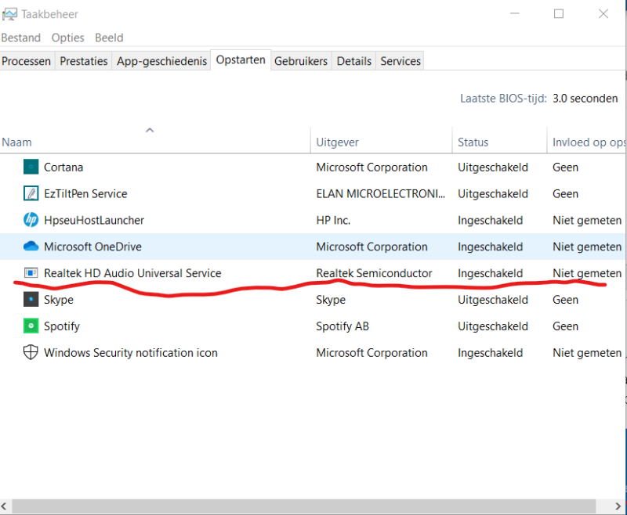Click the Skype startup icon
Screen dimensions: 627x515
tap(31, 300)
